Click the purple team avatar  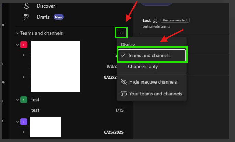[24, 122]
